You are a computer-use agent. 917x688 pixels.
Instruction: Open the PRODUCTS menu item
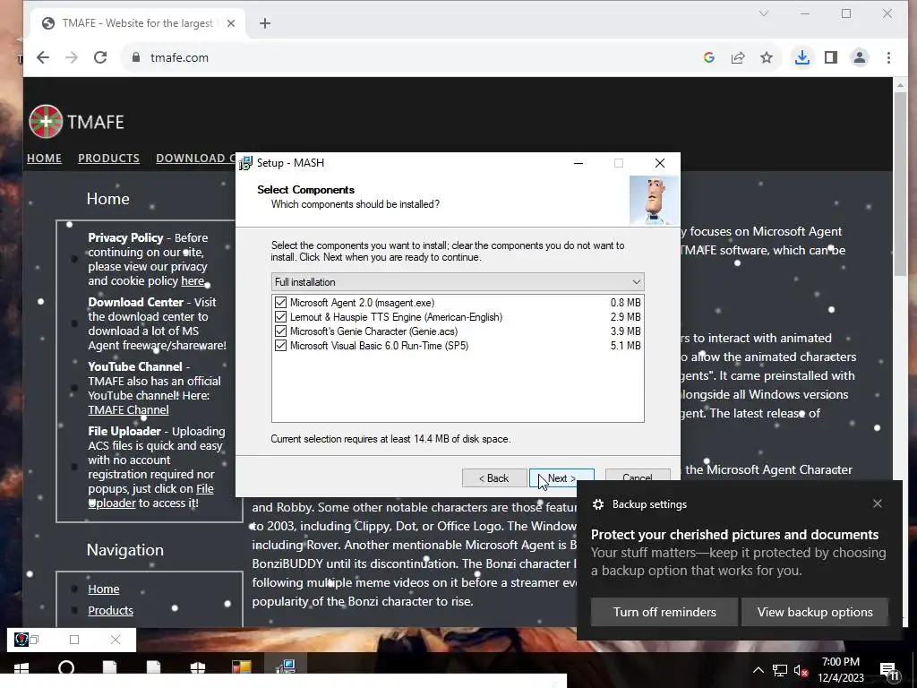(x=108, y=158)
